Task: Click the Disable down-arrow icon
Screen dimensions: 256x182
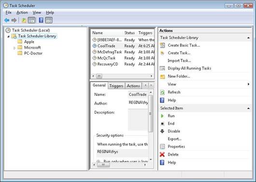Action: (x=162, y=131)
